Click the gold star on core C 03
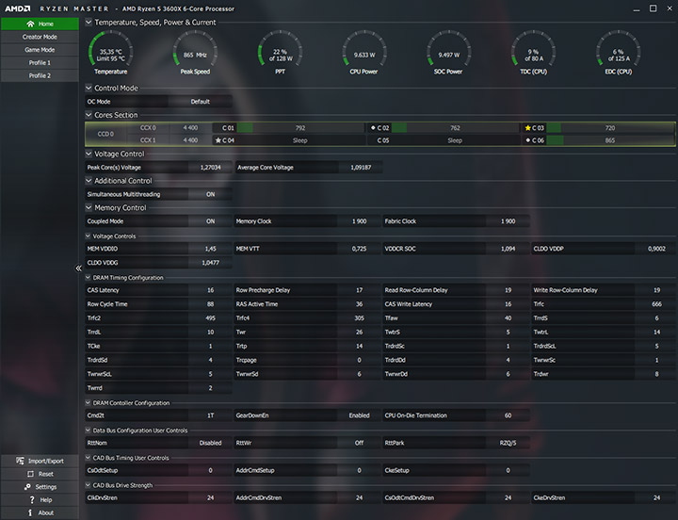 click(x=528, y=128)
